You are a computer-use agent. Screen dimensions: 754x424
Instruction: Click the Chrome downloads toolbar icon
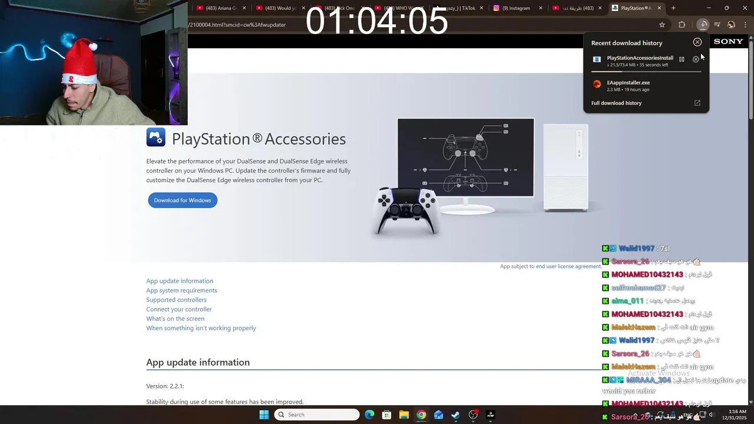tap(703, 25)
